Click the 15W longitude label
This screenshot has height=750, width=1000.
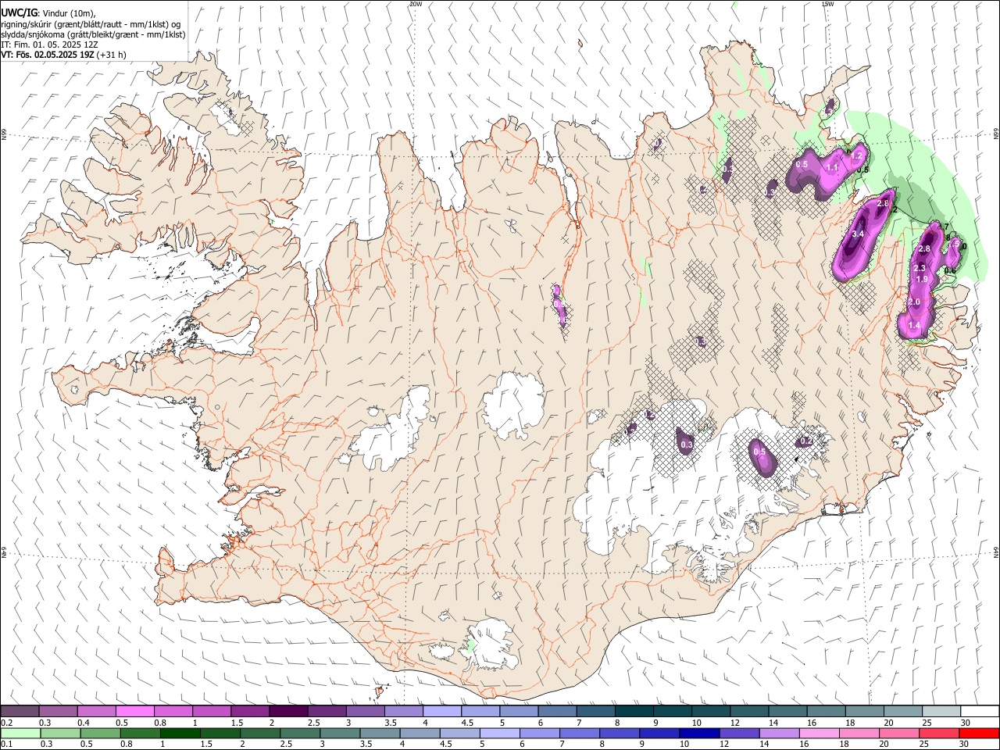click(828, 4)
